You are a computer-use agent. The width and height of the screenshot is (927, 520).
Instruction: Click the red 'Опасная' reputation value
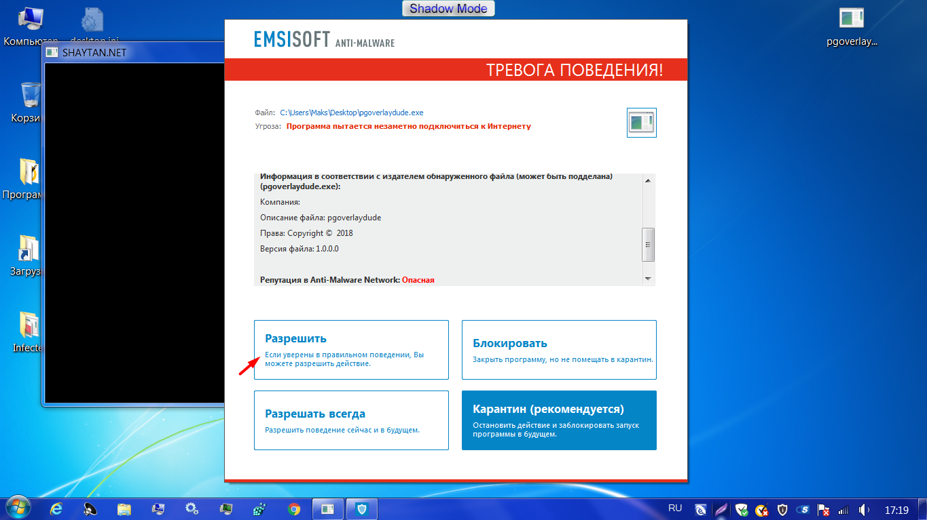click(x=418, y=279)
